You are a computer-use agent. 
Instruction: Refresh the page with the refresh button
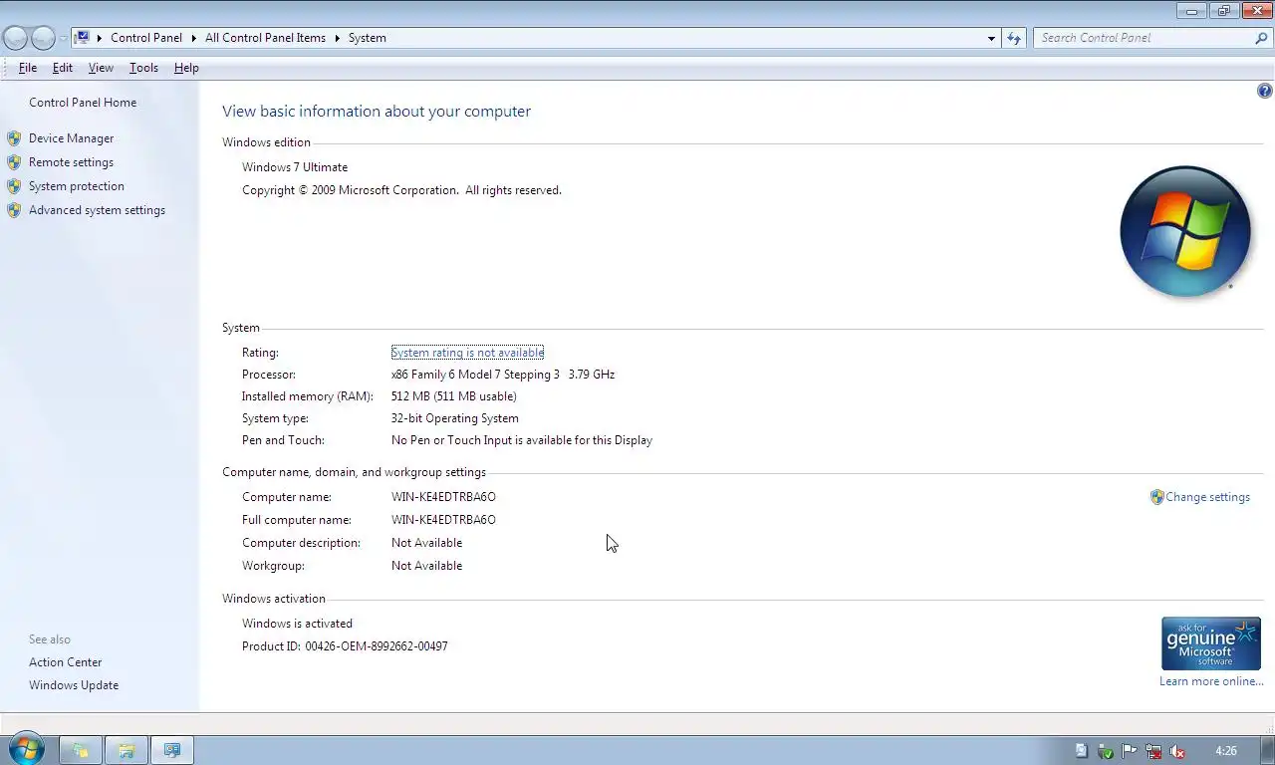pos(1014,38)
